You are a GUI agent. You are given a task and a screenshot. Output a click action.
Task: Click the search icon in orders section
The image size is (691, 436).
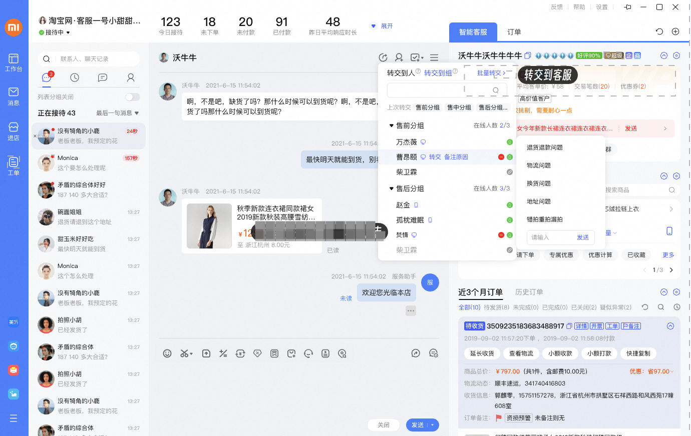[x=661, y=307]
